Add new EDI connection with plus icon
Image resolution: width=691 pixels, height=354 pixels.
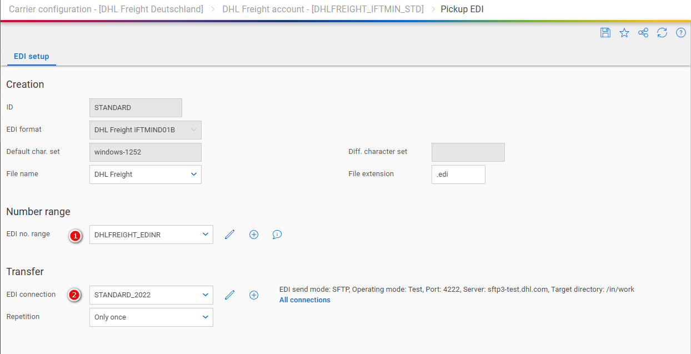pyautogui.click(x=254, y=295)
